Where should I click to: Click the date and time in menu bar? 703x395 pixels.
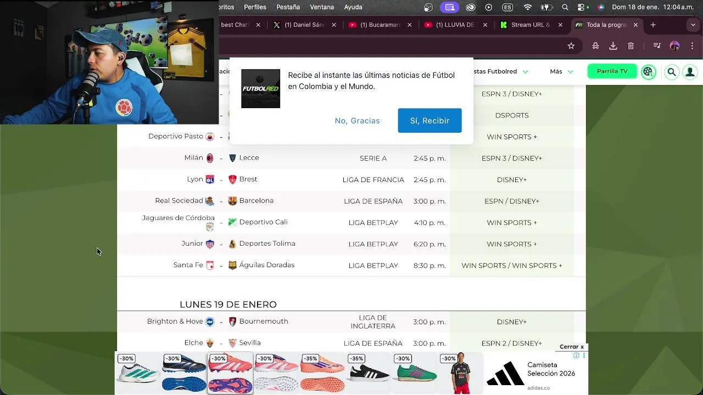[x=652, y=7]
